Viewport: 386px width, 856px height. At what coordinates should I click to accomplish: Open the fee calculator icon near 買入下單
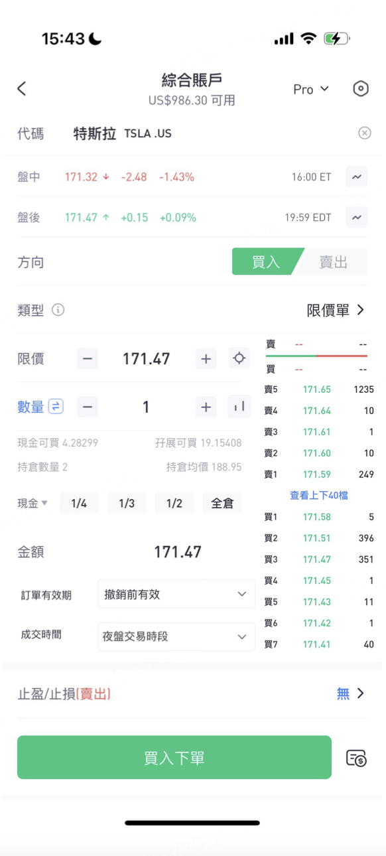tap(356, 758)
